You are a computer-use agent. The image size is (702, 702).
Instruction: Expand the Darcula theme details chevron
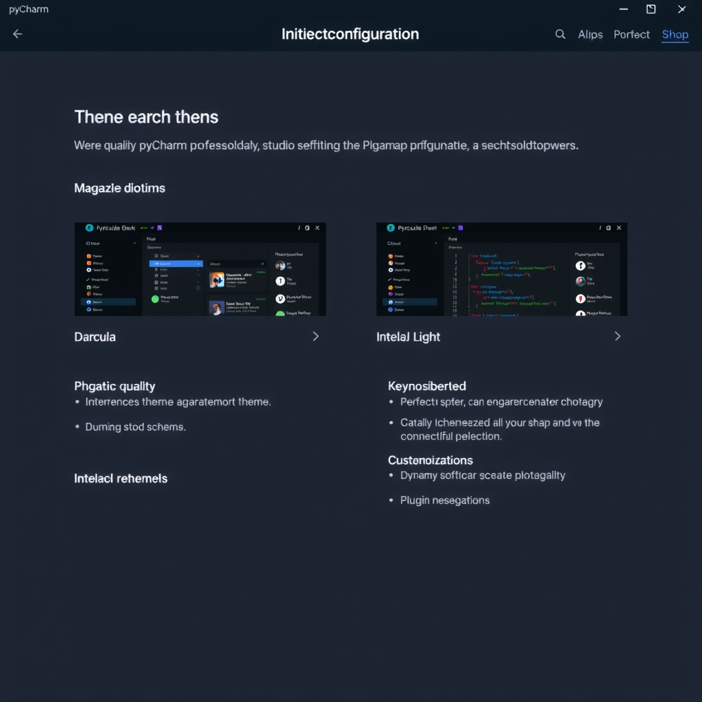(315, 336)
